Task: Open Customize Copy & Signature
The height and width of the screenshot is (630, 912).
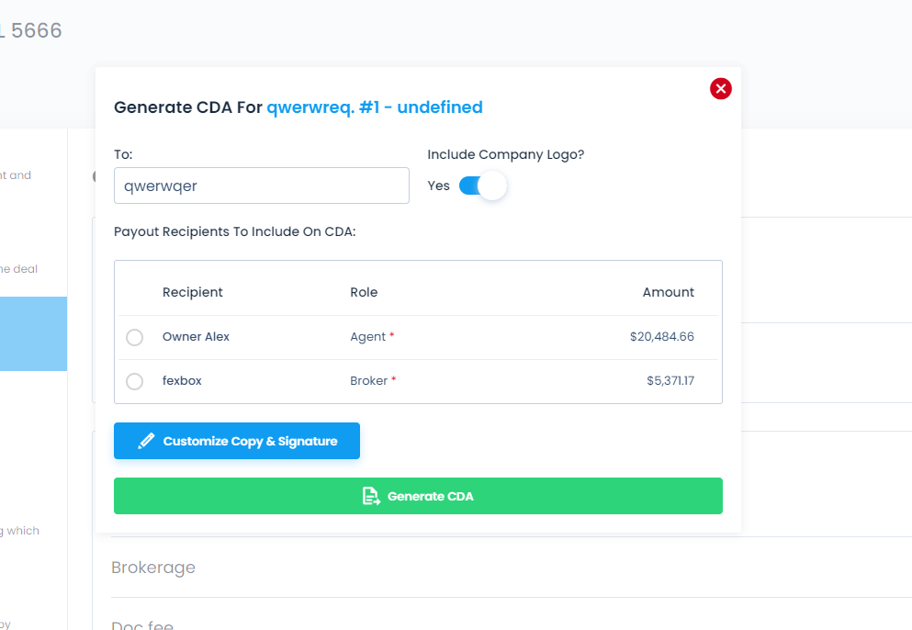Action: [x=237, y=441]
